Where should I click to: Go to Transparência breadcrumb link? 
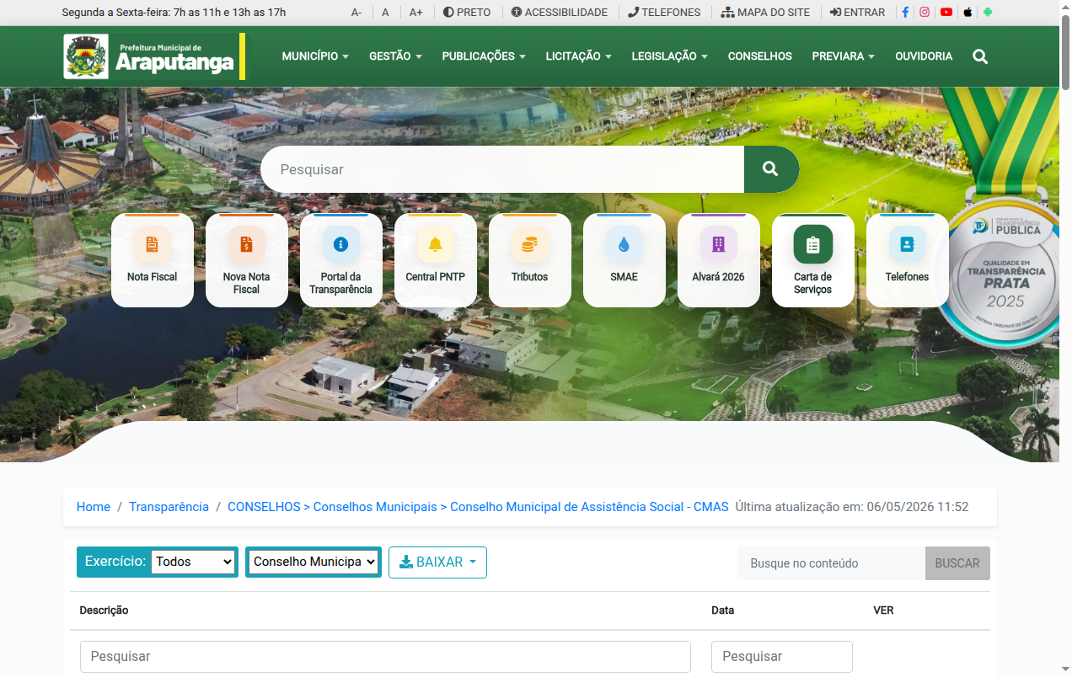coord(169,507)
